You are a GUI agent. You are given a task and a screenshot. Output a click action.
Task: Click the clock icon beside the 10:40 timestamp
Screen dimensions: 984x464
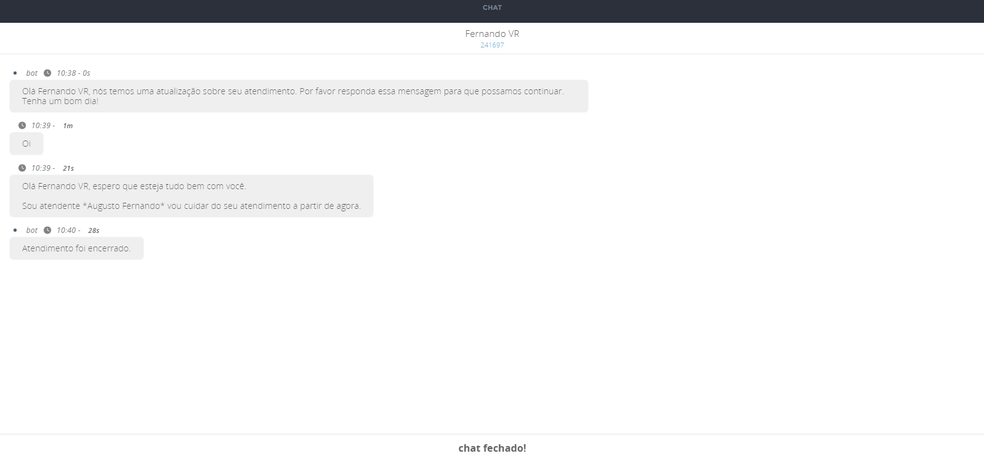pyautogui.click(x=47, y=230)
